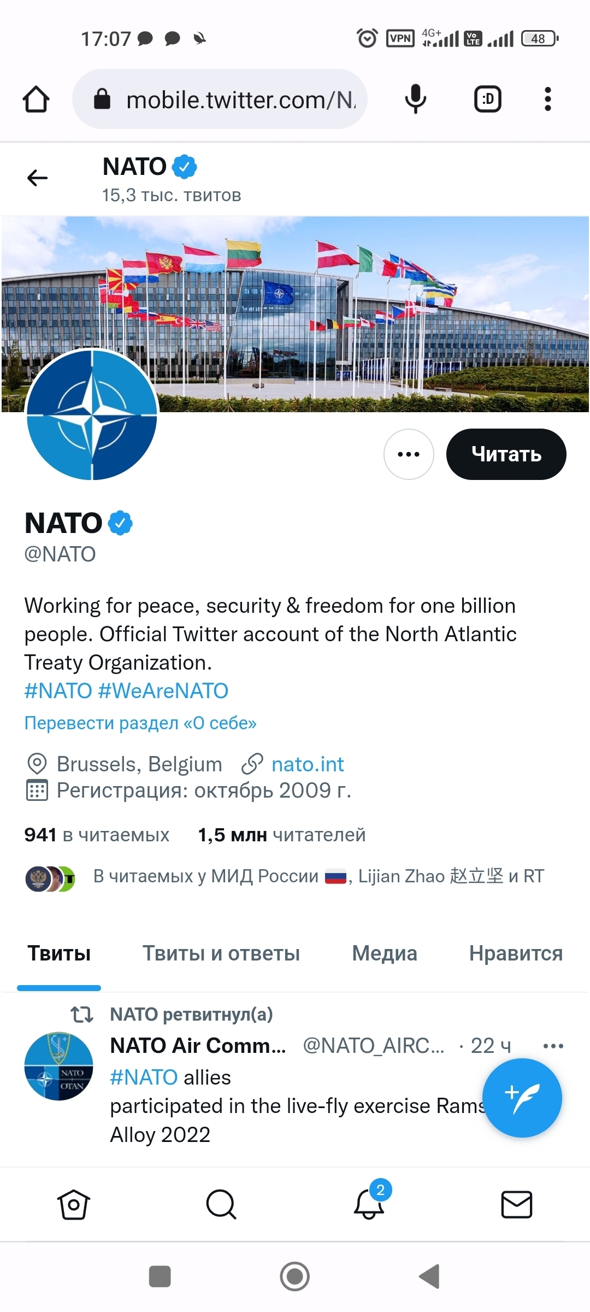This screenshot has height=1312, width=590.
Task: Tap the search magnifier icon
Action: (x=221, y=1205)
